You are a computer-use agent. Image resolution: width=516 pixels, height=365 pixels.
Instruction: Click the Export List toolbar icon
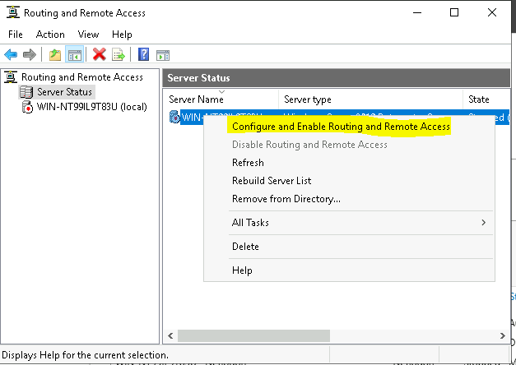pos(119,54)
